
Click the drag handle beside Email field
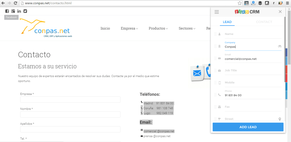click(x=215, y=58)
